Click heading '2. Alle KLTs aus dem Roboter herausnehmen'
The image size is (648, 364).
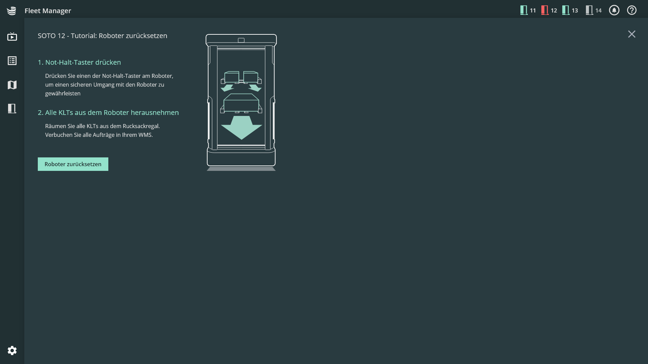pyautogui.click(x=108, y=113)
